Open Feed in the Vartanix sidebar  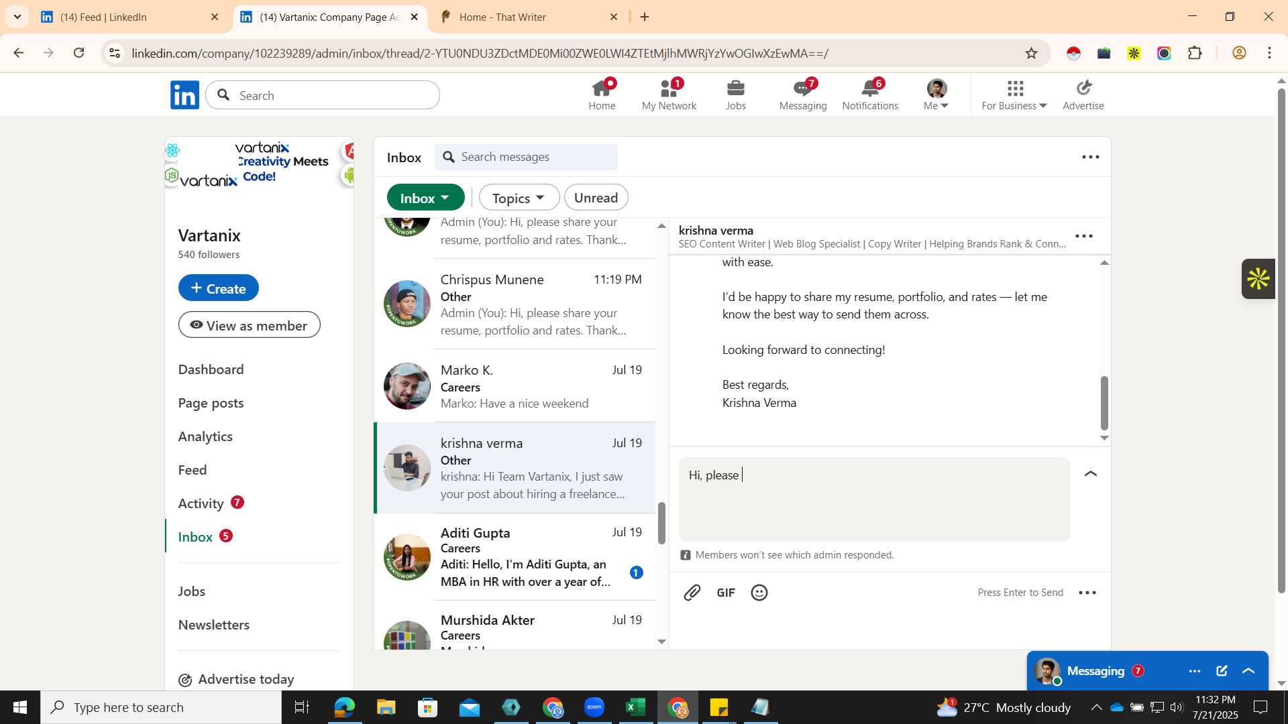point(193,470)
